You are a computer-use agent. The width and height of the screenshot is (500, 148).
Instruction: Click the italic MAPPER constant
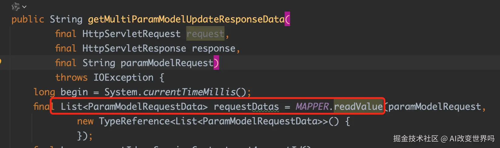(x=312, y=106)
